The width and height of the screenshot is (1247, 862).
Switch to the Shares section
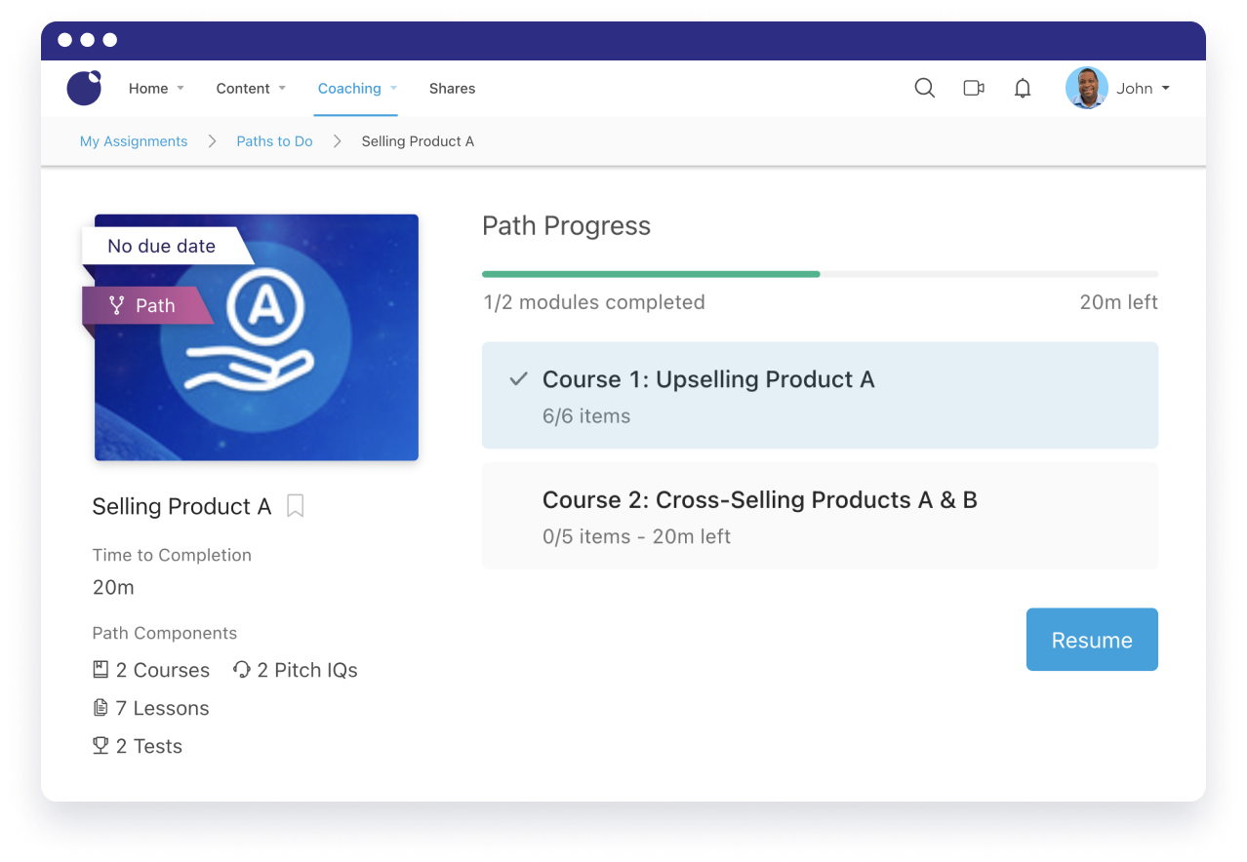[x=452, y=88]
